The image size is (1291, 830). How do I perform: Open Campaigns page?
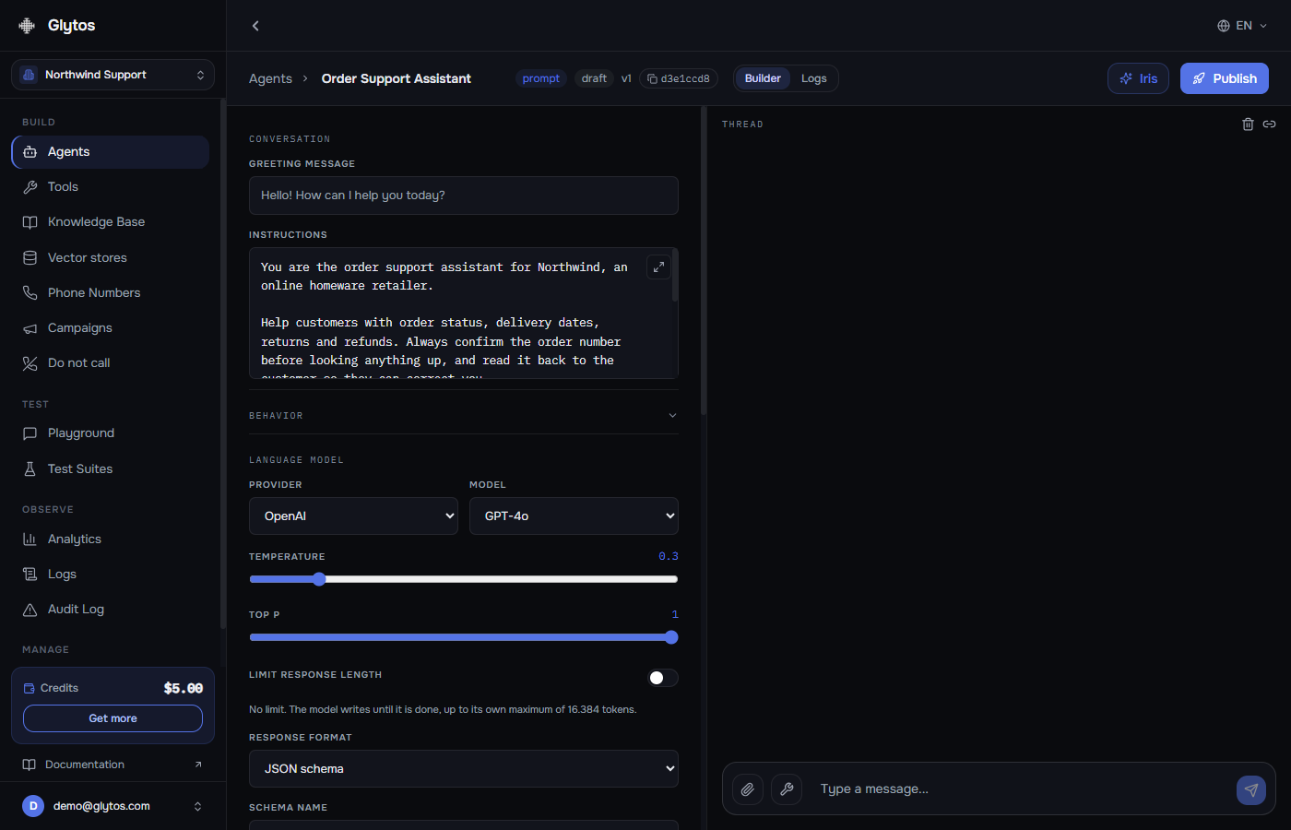[x=111, y=327]
